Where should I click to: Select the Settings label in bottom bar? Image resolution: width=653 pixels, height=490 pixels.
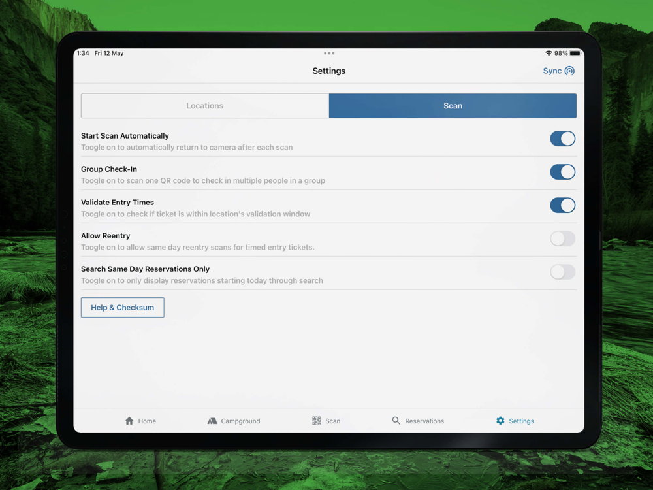521,421
